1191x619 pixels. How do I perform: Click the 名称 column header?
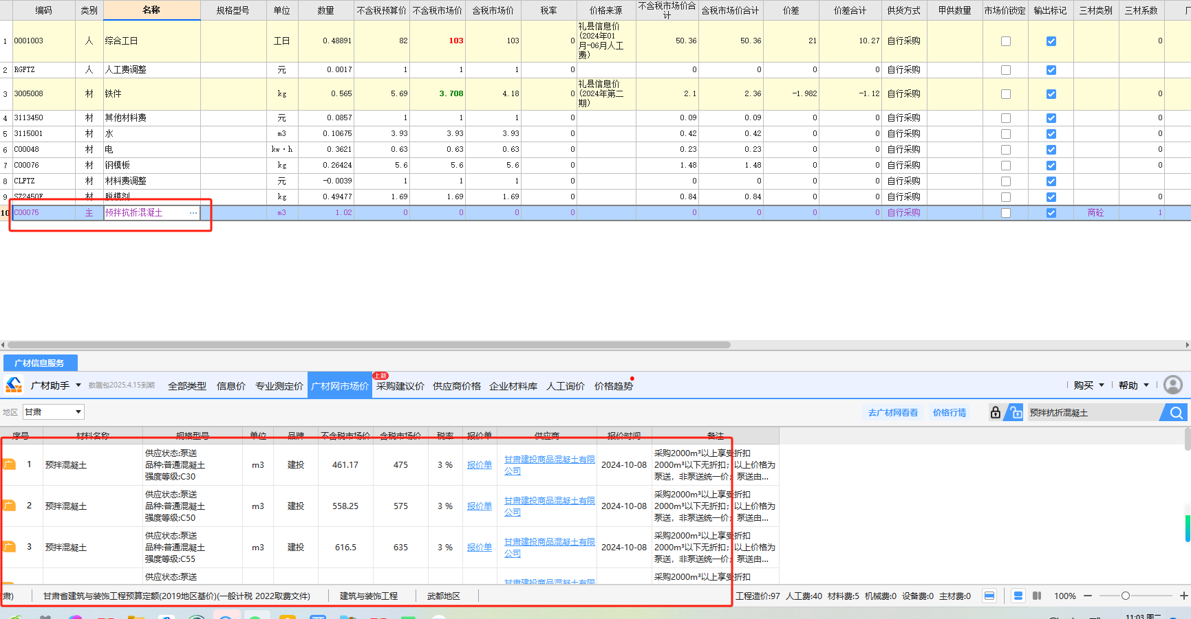coord(151,10)
